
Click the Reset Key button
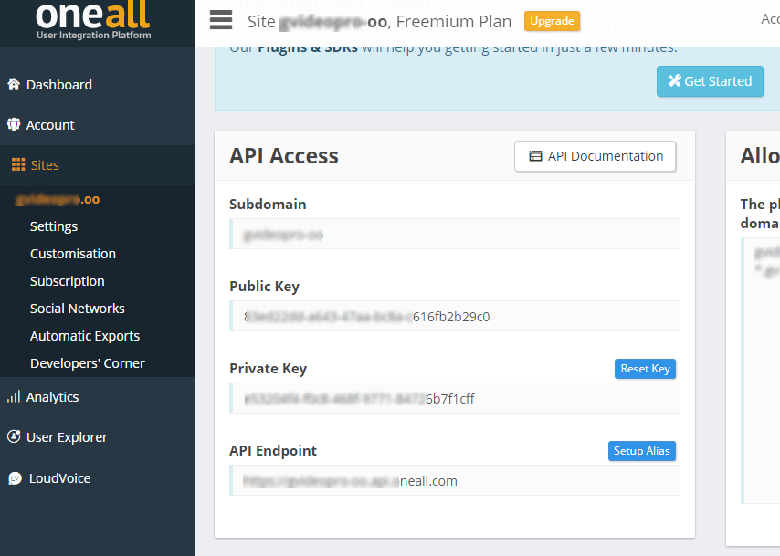pos(645,369)
